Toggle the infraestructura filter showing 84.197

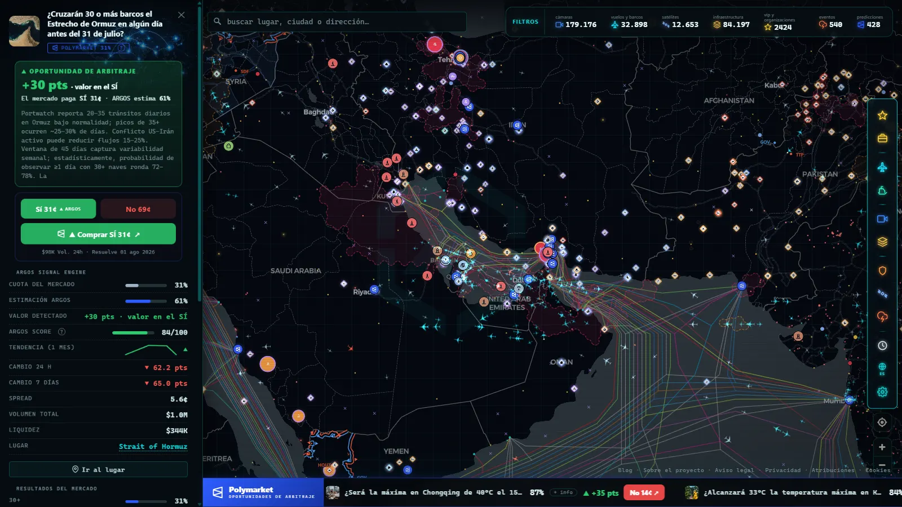point(731,22)
